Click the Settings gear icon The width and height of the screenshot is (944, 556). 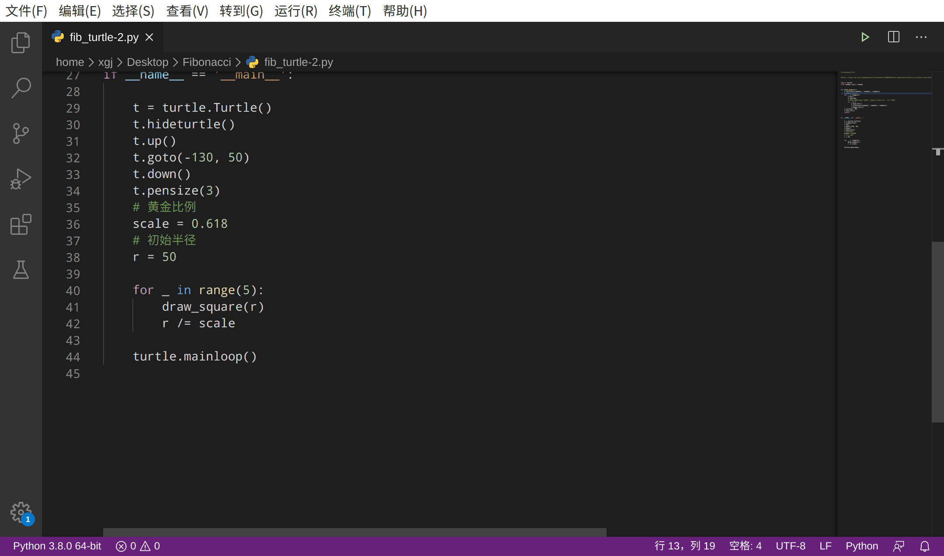pyautogui.click(x=21, y=513)
